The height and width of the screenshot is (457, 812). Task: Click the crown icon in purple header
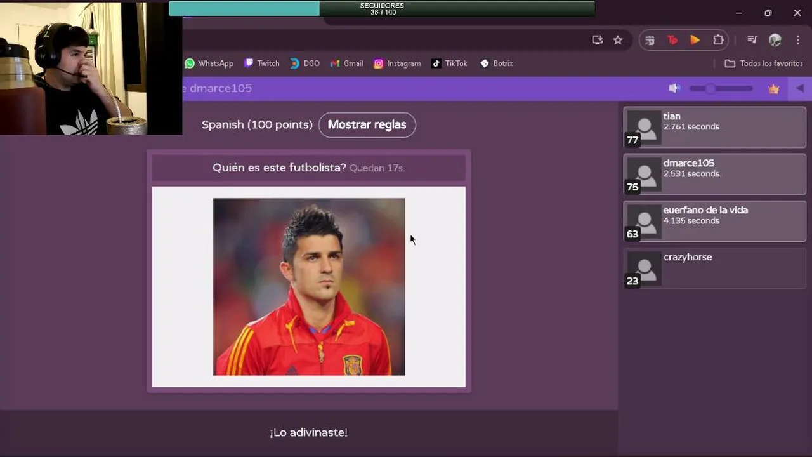click(773, 89)
